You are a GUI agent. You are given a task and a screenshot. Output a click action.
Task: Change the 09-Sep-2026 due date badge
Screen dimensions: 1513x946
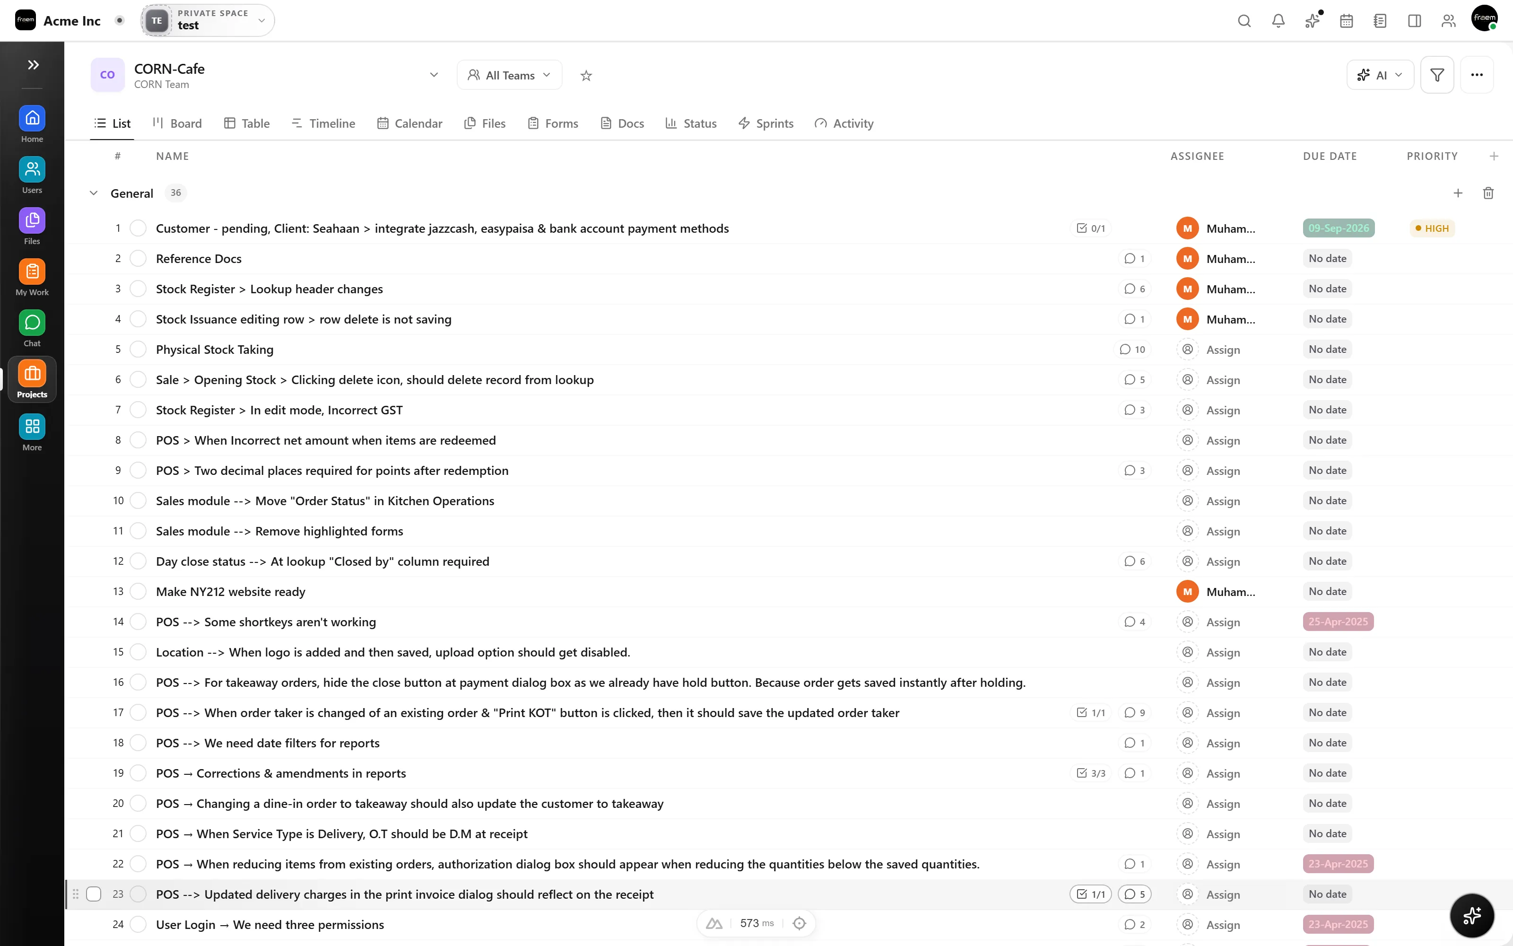(1339, 228)
